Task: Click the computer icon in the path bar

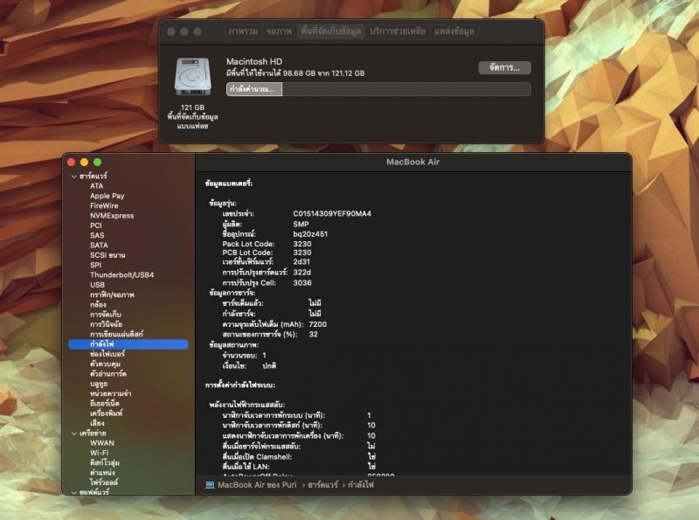Action: click(x=209, y=485)
